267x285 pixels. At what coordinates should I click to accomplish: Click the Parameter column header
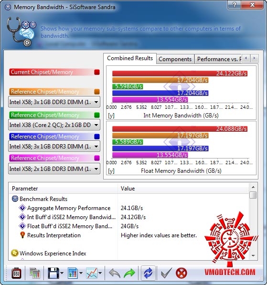click(x=63, y=189)
